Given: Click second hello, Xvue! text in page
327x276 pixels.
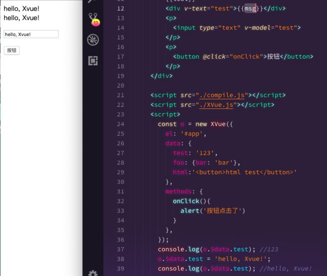Looking at the screenshot, I should point(22,18).
